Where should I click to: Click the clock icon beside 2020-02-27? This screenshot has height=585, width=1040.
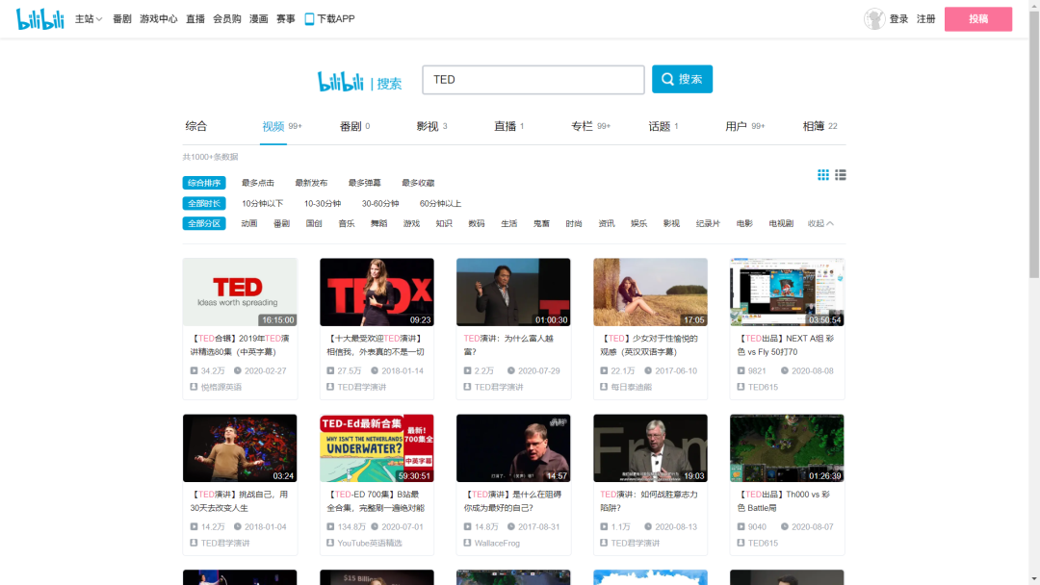pyautogui.click(x=238, y=371)
